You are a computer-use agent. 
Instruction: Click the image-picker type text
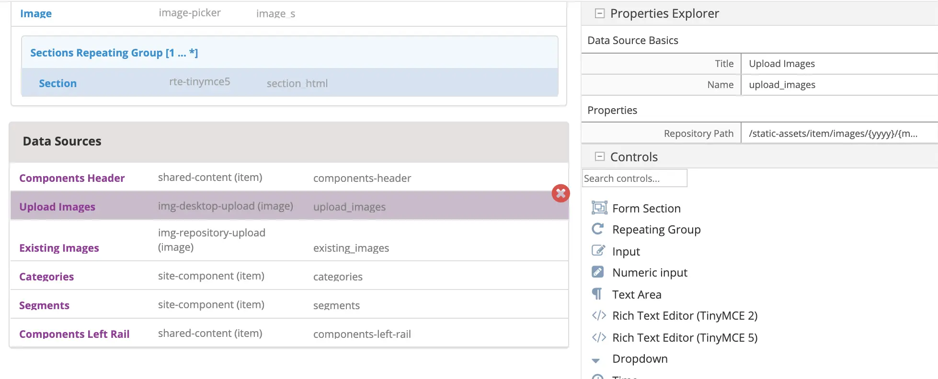click(190, 13)
